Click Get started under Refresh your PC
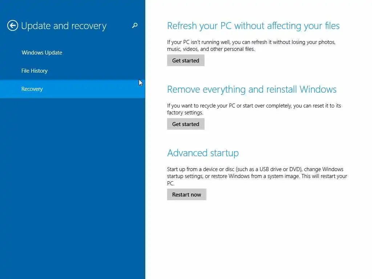 [x=186, y=61]
